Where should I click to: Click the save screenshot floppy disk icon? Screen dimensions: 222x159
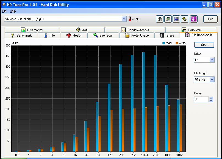click(x=176, y=19)
